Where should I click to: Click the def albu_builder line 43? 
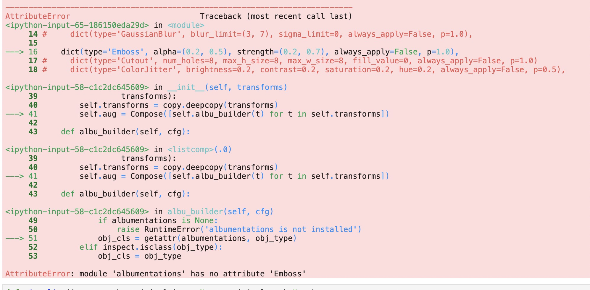tap(124, 131)
